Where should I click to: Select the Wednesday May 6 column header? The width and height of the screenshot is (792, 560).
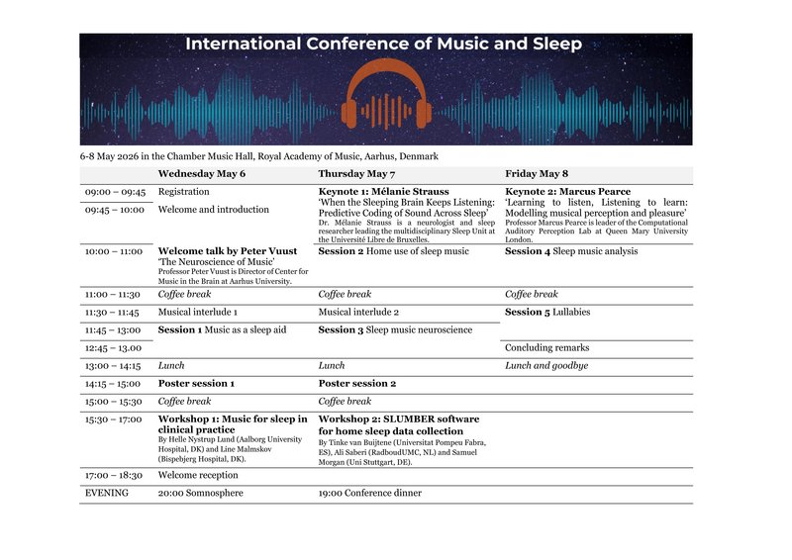pos(201,174)
